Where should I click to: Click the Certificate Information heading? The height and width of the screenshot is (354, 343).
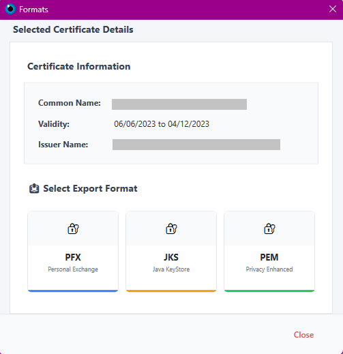coord(79,66)
